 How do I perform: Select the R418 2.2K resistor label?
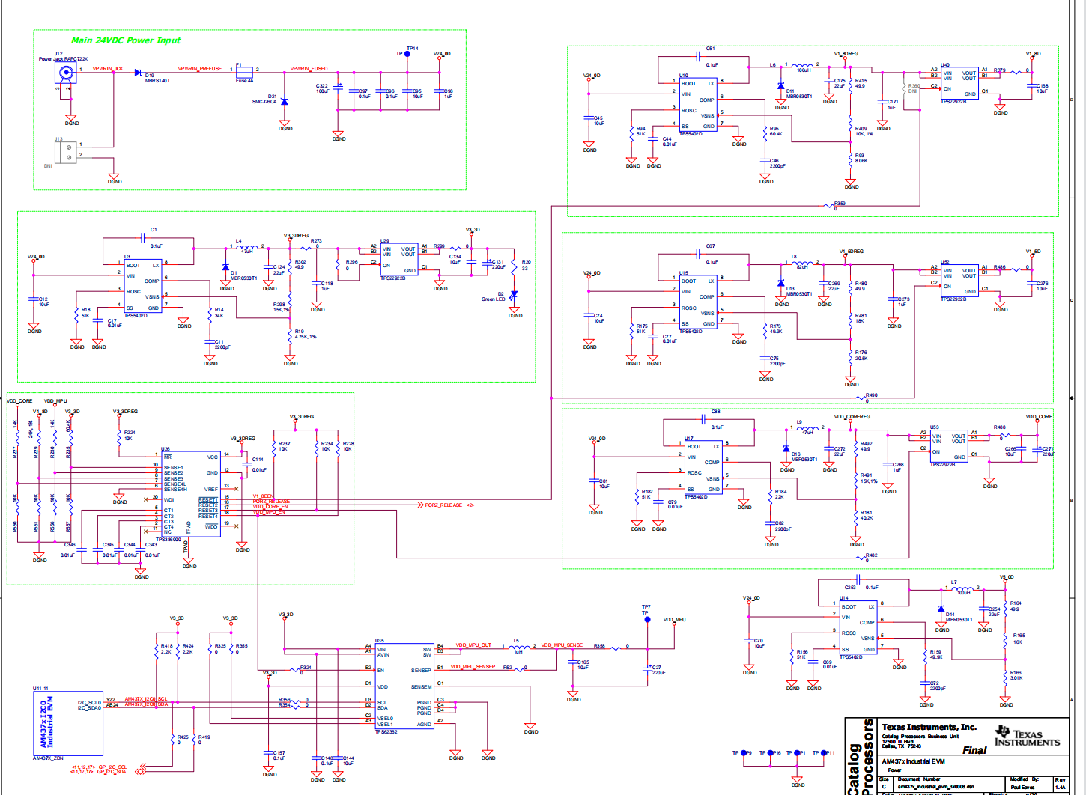(166, 649)
